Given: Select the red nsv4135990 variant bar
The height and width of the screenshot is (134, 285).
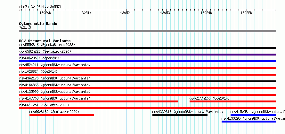Looking at the screenshot, I should pos(147,95).
